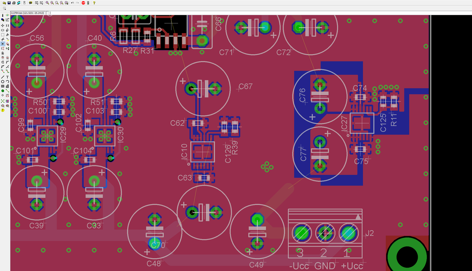Select the Mirror tool
Image resolution: width=472 pixels, height=271 pixels.
3,30
